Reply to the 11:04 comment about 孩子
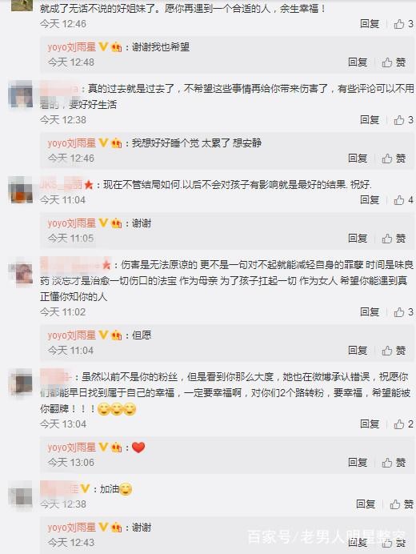The image size is (416, 554). [x=370, y=199]
